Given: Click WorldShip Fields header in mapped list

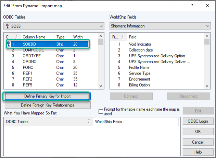Looking at the screenshot, I should 136,122.
